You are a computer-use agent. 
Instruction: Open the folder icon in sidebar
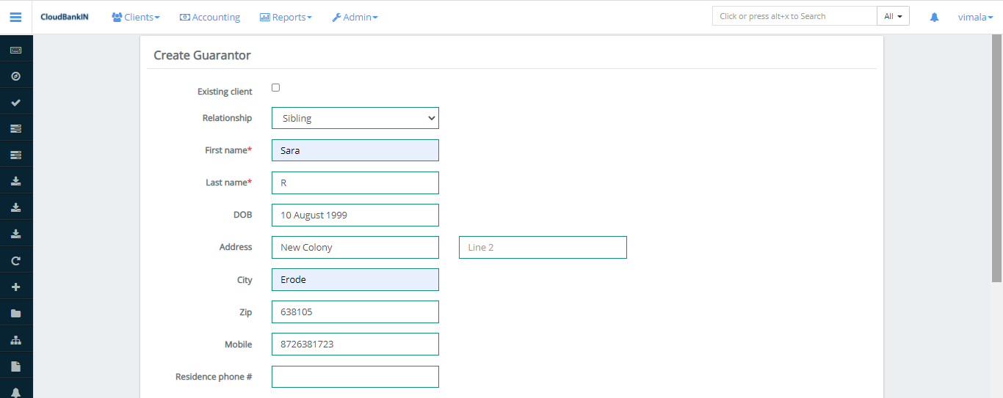15,313
